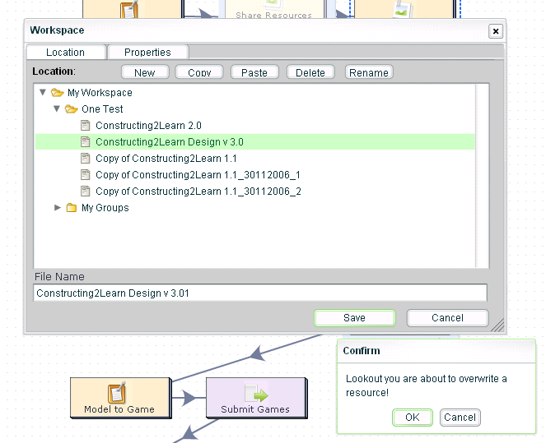Click the One Test folder icon
Viewport: 546px width, 443px height.
pos(71,109)
